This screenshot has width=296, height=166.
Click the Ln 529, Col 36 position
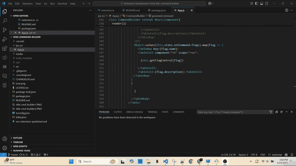(x=228, y=155)
